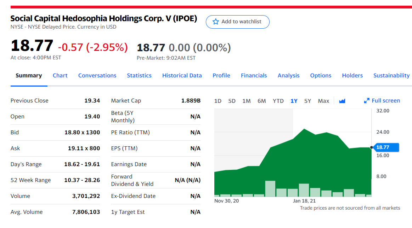The width and height of the screenshot is (412, 228).
Task: Switch to the Holders tab
Action: 352,76
